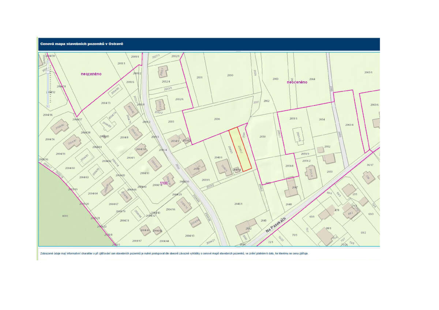Select parcel 2046/1 on the map
This screenshot has height=310, width=439.
coord(239,204)
